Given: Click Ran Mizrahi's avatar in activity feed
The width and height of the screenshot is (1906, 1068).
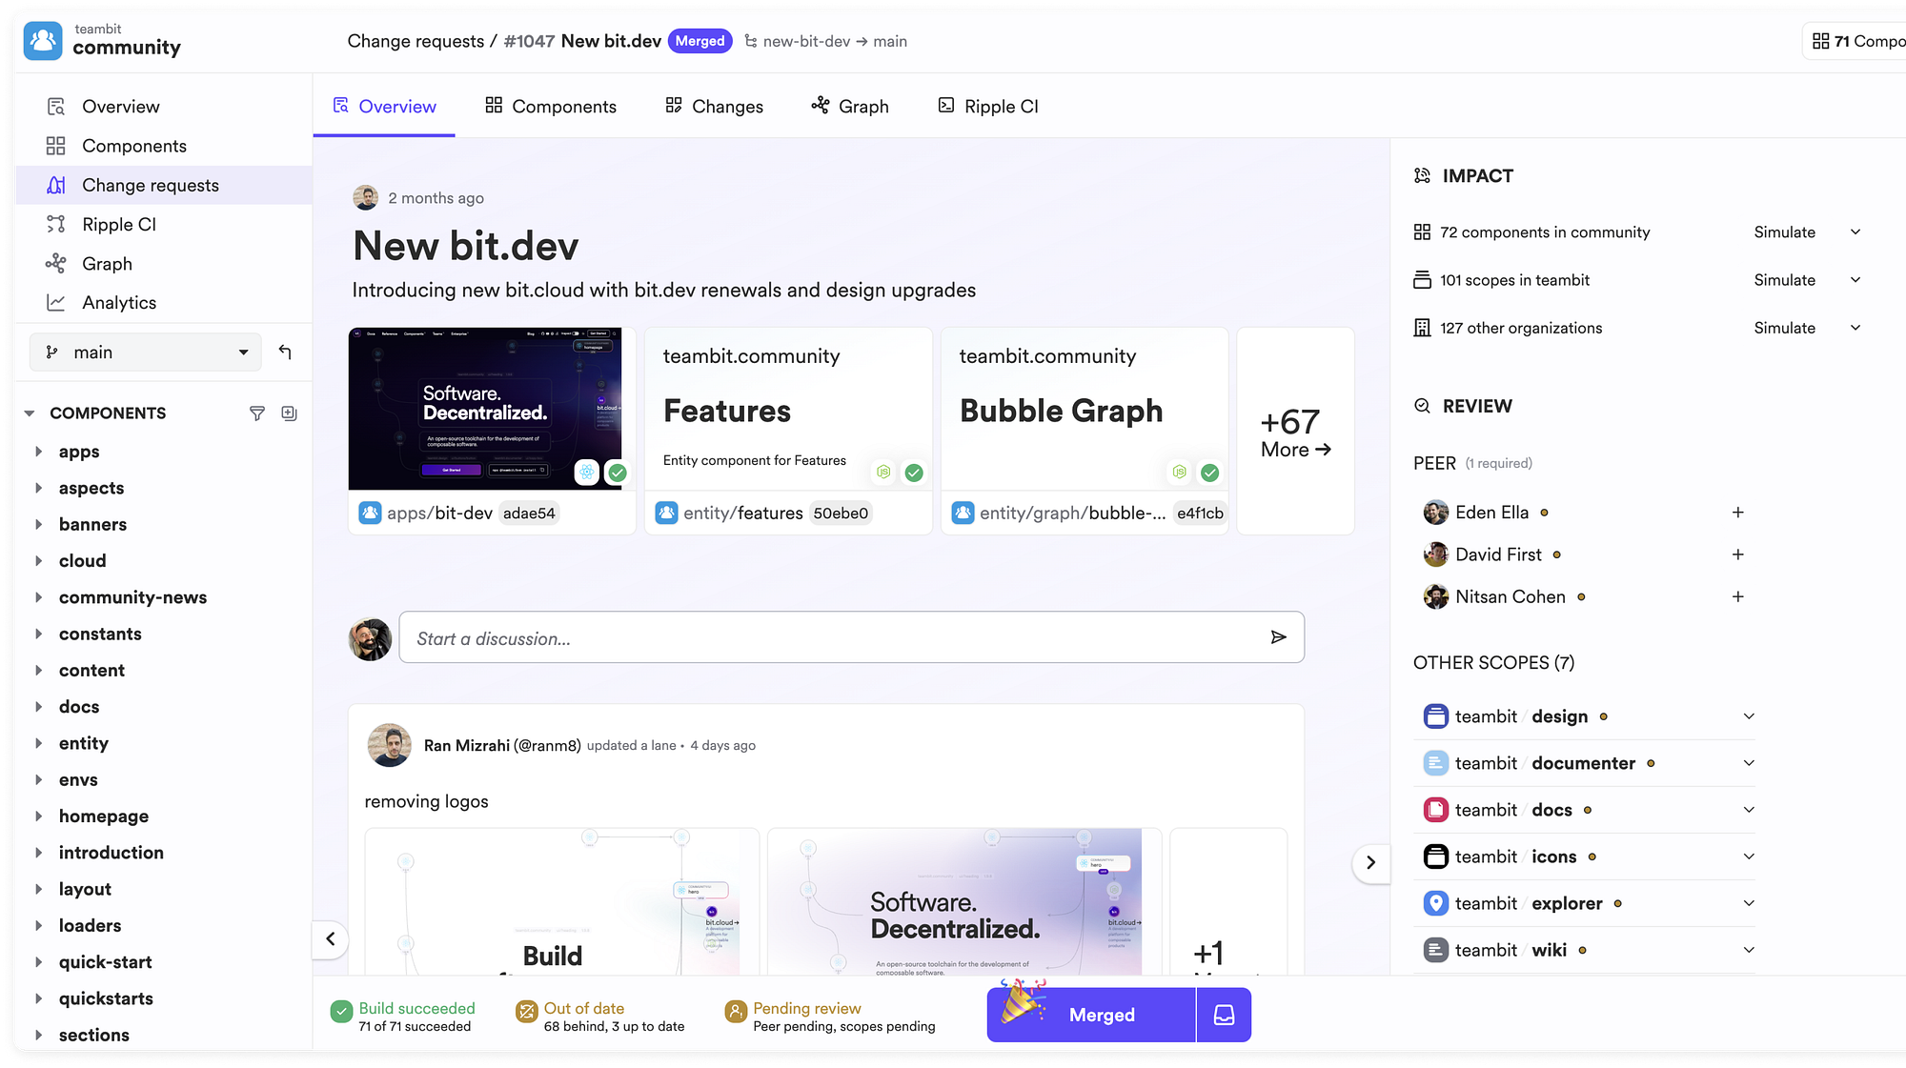Looking at the screenshot, I should [x=389, y=745].
